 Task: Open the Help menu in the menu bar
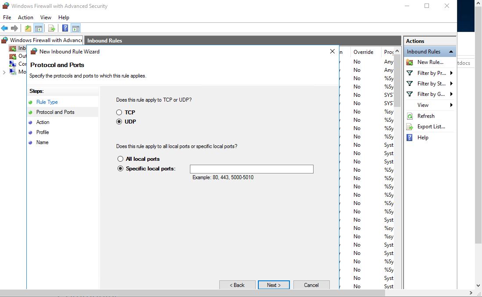click(64, 18)
